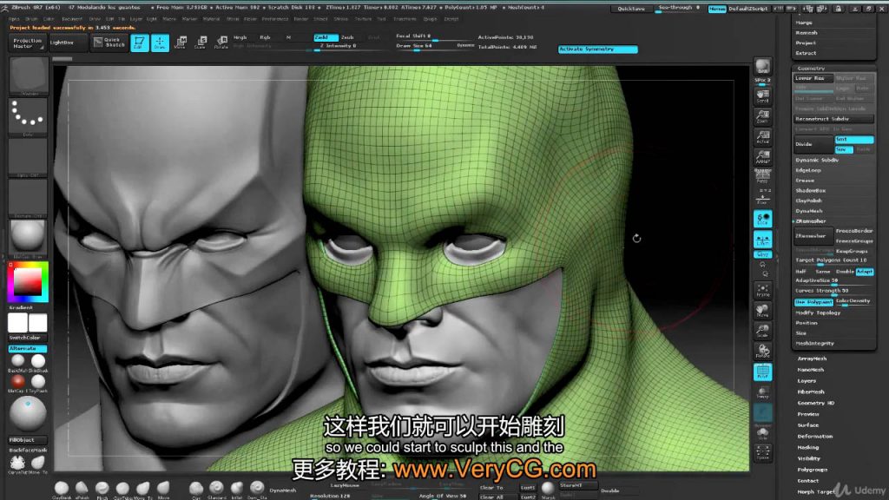Activate the Scale transform icon
Image resolution: width=889 pixels, height=500 pixels.
(x=201, y=43)
